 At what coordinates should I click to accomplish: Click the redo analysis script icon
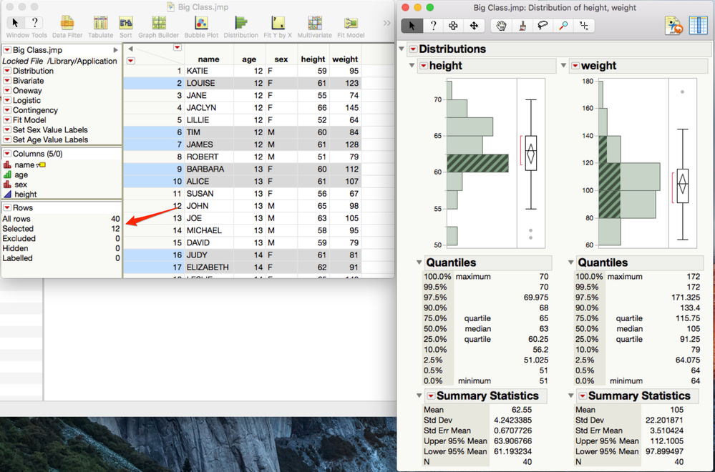click(x=673, y=26)
